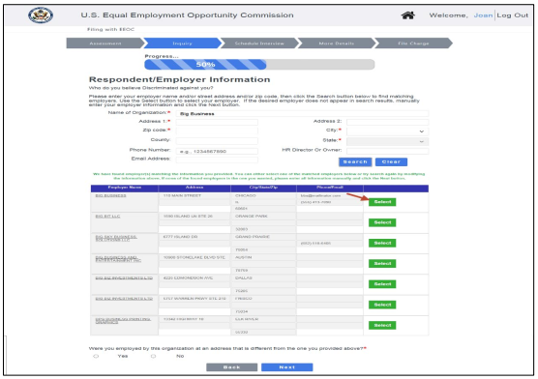Run the employer Search

355,161
